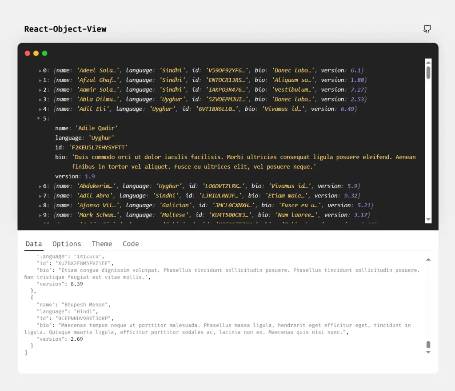Screen dimensions: 455x391
Task: Click the scroll-down arrow in the JSON panel
Action: pos(428,352)
